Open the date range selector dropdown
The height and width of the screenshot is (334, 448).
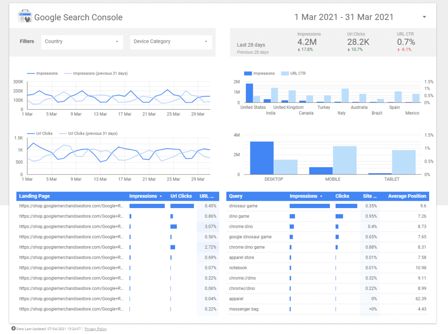click(x=423, y=17)
